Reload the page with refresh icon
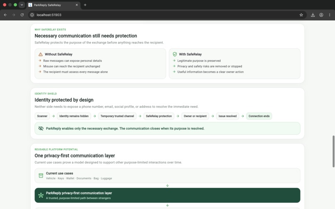Screen dimensions: 335x209 22,15
